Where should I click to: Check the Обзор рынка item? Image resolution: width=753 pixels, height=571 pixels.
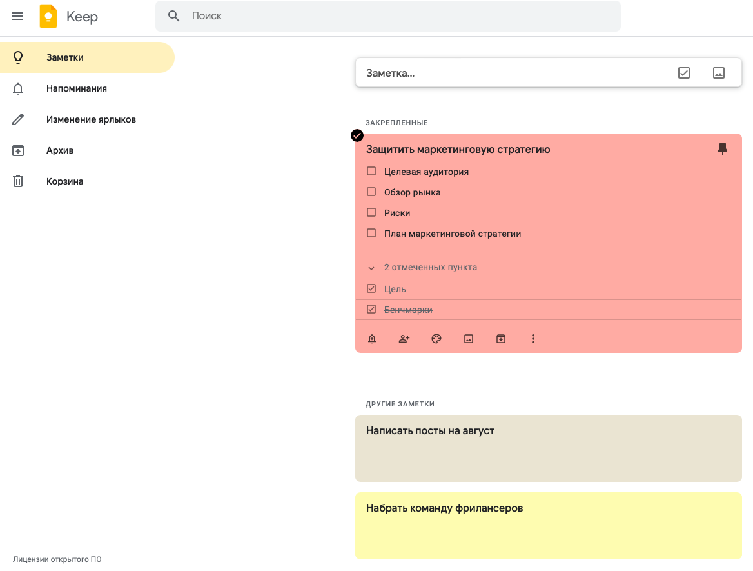371,192
